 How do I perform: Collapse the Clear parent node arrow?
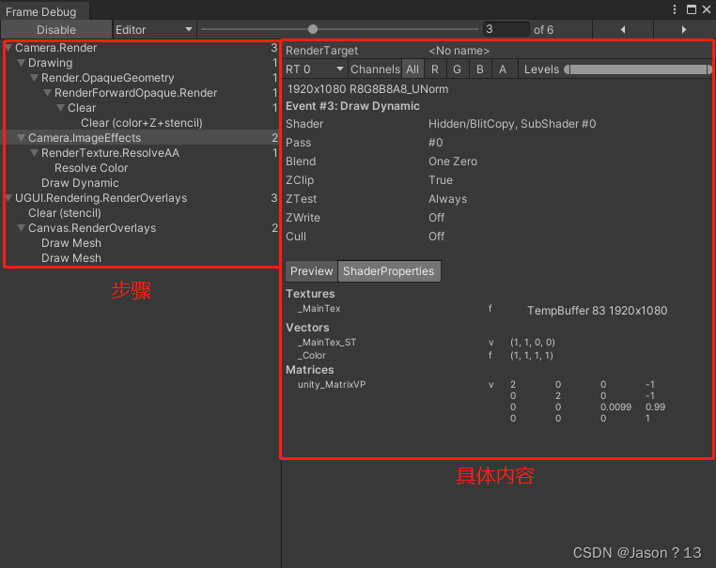pos(61,108)
